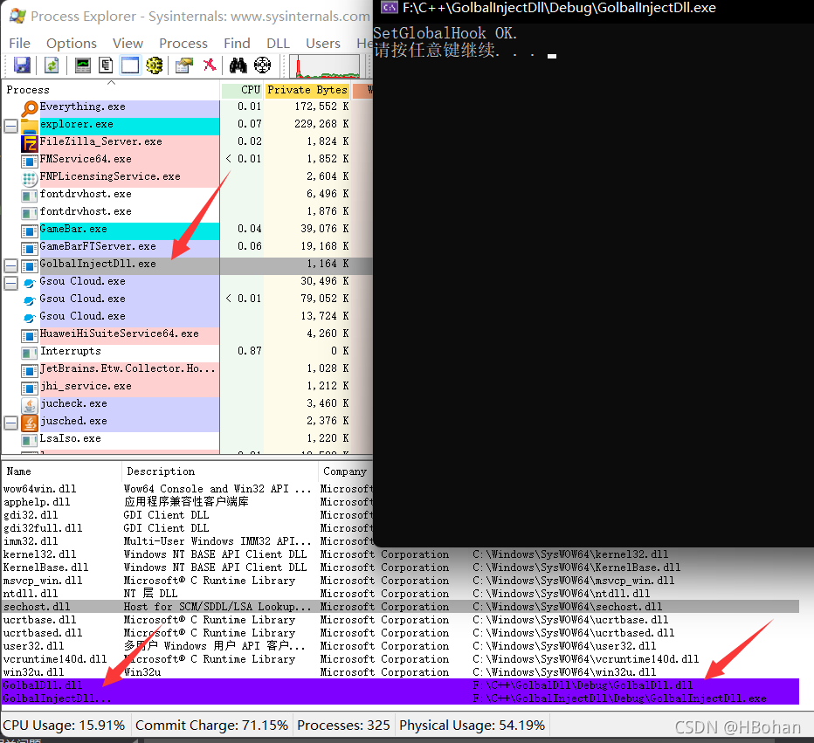Open Properties via the toolbar icon
Screen dimensions: 814x743
183,65
